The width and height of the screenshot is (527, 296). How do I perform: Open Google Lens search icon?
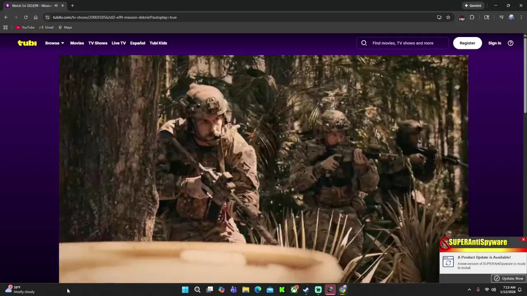click(487, 17)
